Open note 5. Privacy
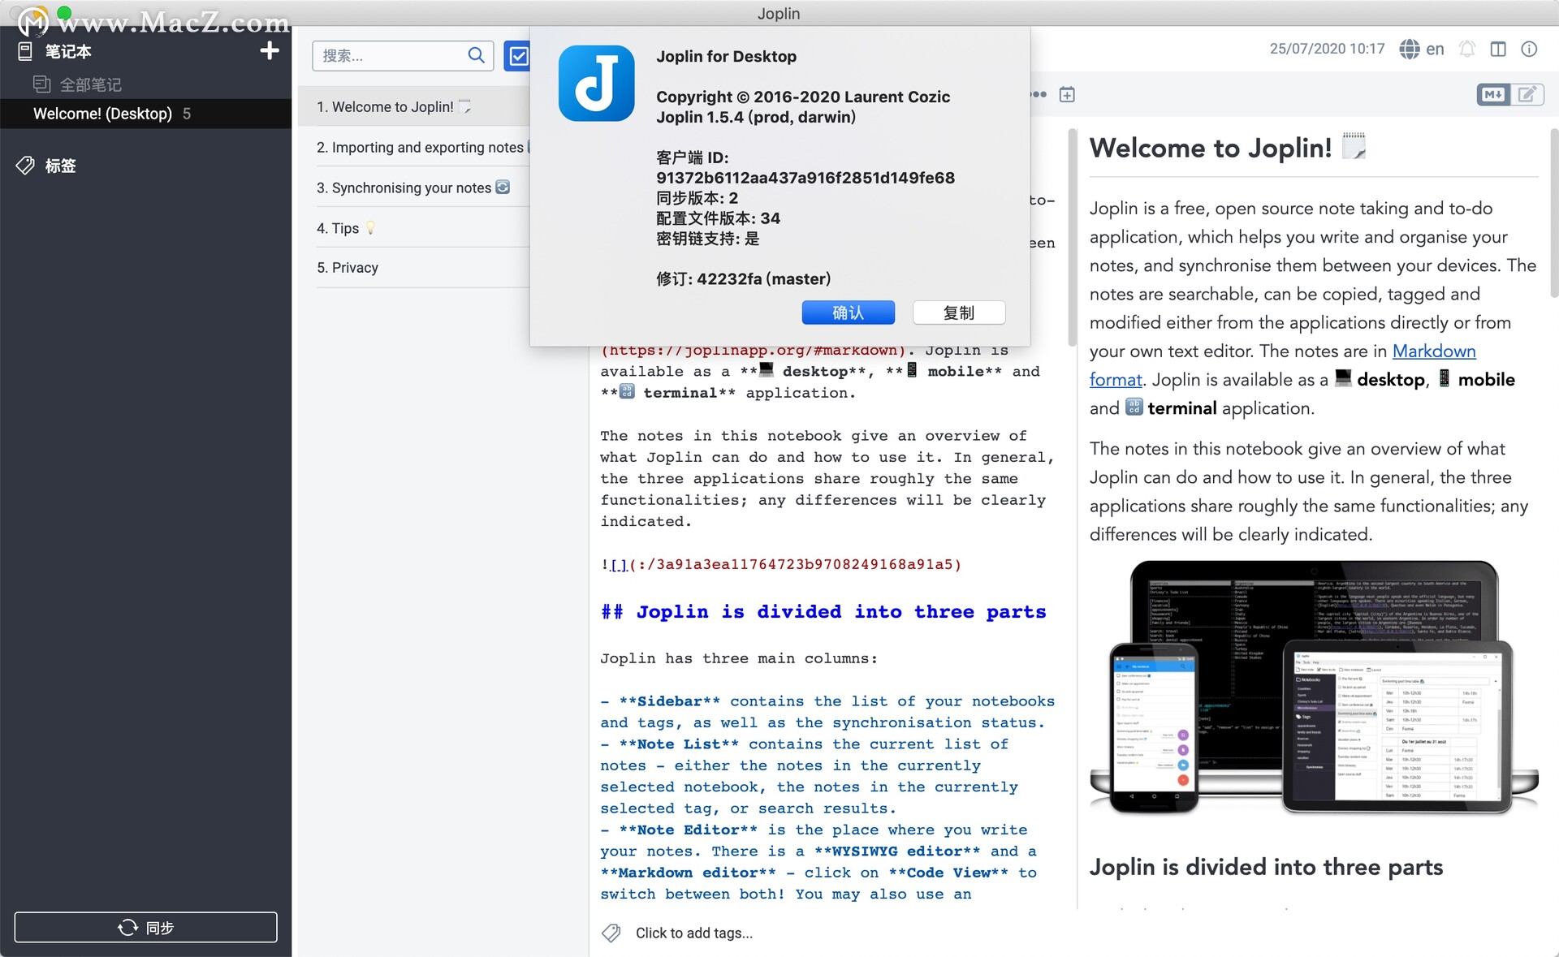 (414, 268)
